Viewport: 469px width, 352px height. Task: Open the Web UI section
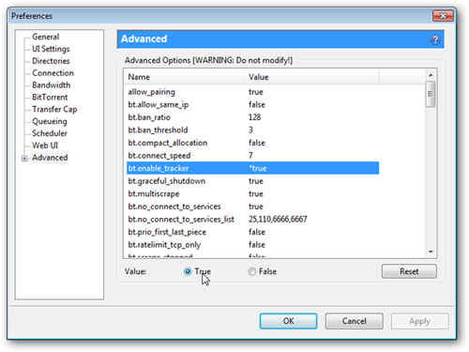pyautogui.click(x=45, y=145)
